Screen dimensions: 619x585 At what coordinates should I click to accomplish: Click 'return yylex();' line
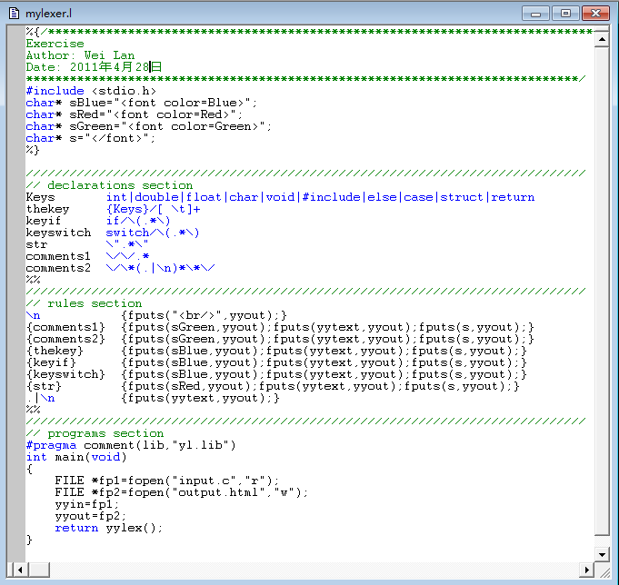coord(108,528)
